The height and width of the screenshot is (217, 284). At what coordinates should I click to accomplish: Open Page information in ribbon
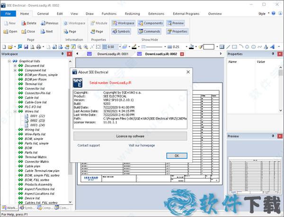(70, 32)
